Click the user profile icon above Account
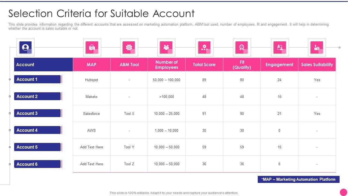Image resolution: width=348 pixels, height=196 pixels. (25, 47)
